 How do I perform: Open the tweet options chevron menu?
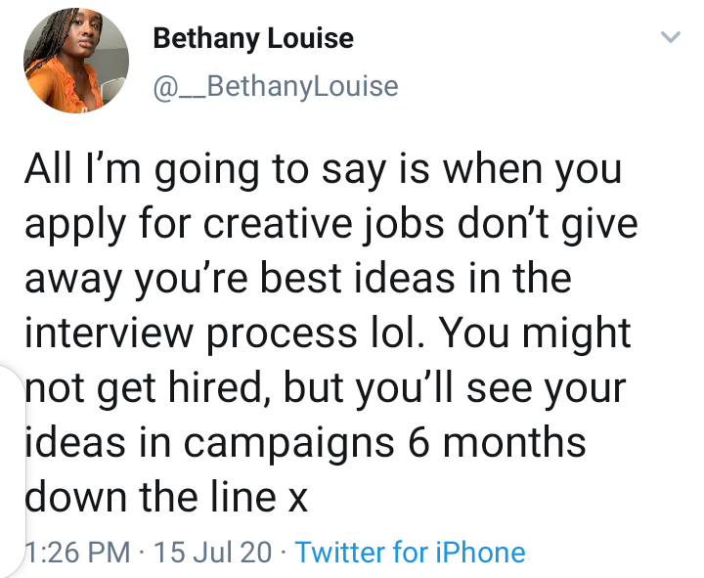pyautogui.click(x=671, y=36)
